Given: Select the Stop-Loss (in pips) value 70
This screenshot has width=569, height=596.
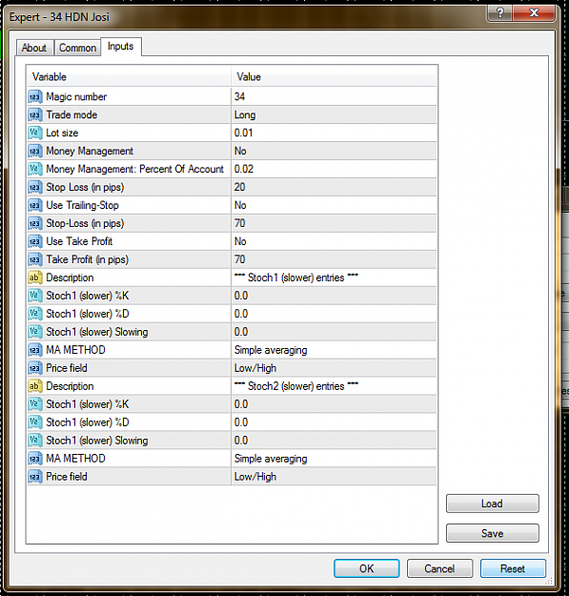Looking at the screenshot, I should (x=334, y=223).
